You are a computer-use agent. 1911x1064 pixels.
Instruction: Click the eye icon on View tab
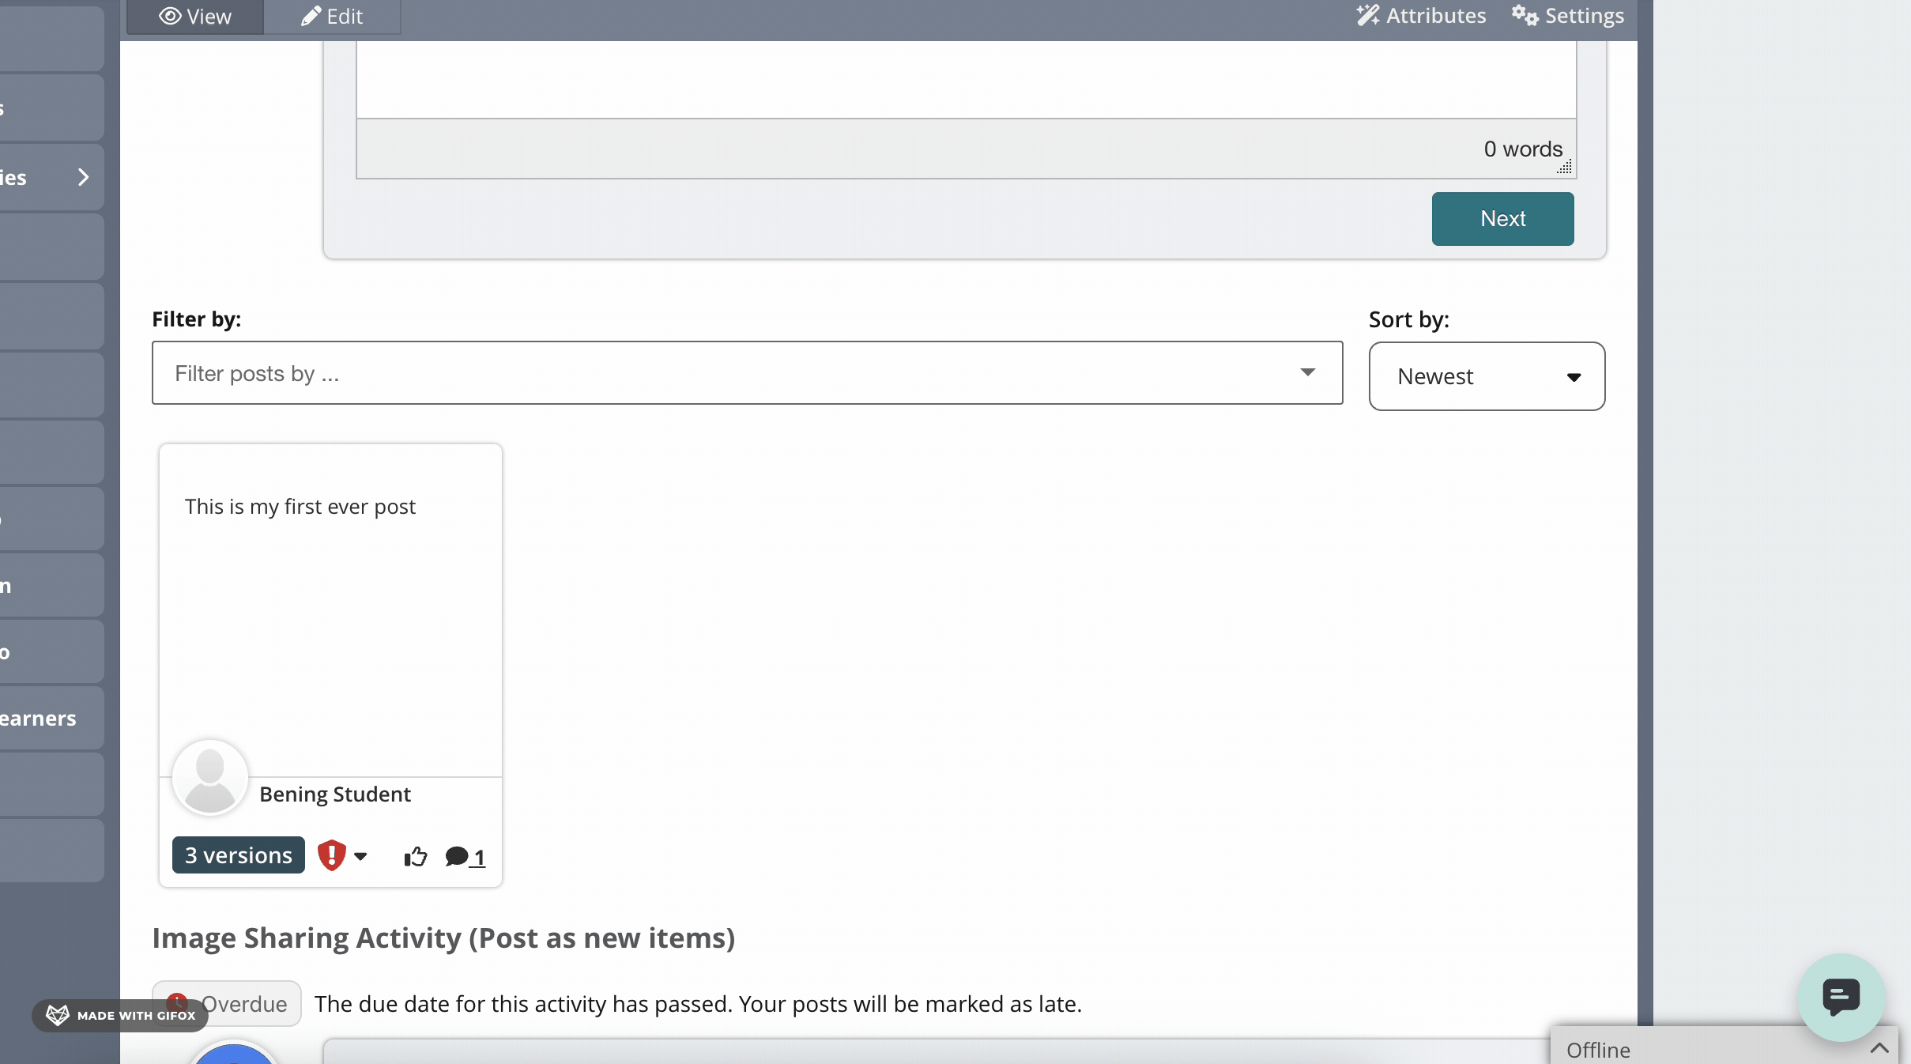[170, 17]
